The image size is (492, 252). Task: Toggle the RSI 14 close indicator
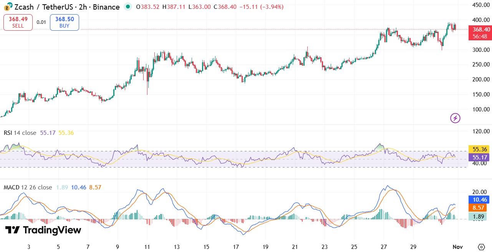pyautogui.click(x=20, y=133)
